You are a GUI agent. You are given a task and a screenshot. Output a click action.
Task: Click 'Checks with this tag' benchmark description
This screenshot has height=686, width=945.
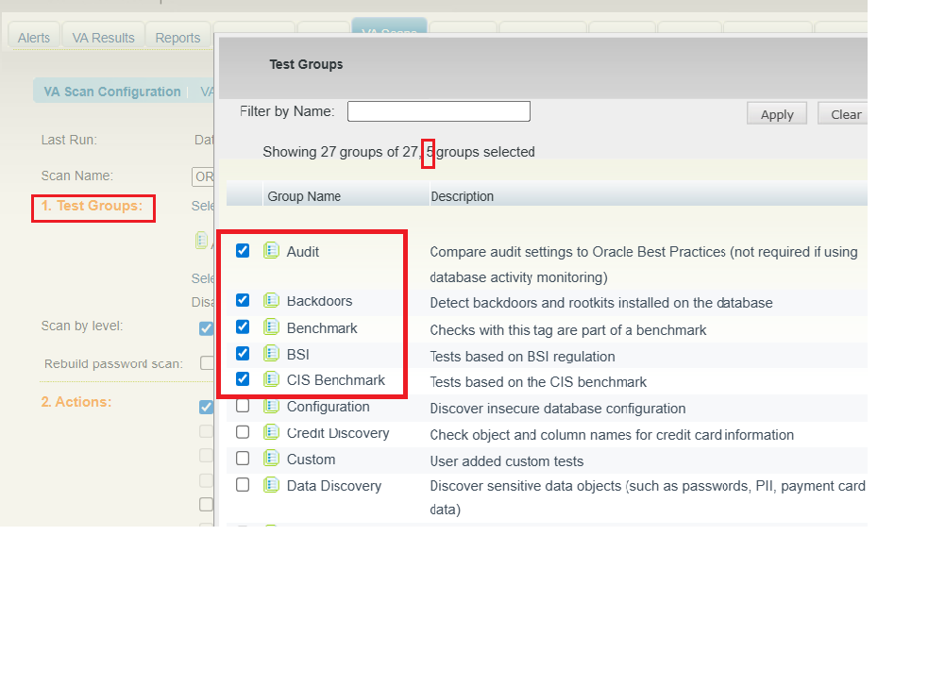[568, 330]
